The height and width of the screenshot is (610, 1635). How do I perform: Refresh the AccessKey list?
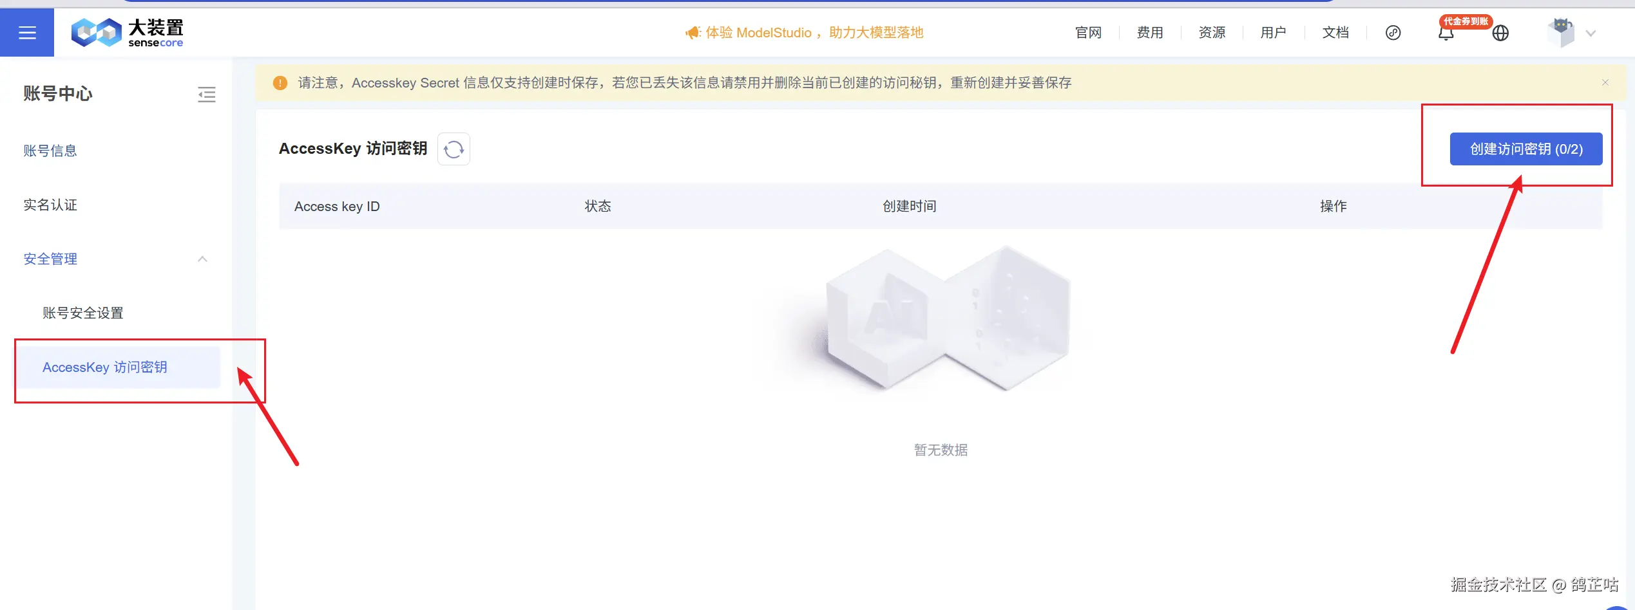(x=454, y=149)
